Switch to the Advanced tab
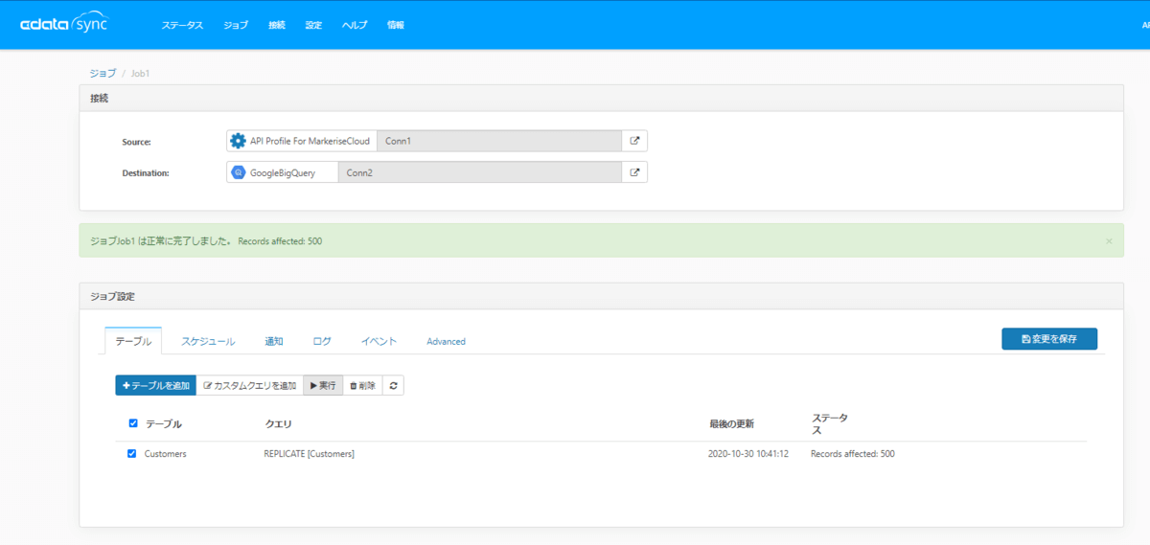 446,341
